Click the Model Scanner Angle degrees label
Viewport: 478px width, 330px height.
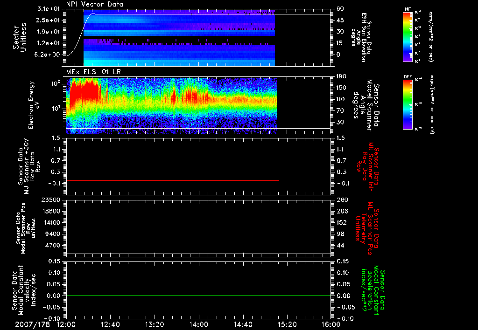pyautogui.click(x=366, y=105)
